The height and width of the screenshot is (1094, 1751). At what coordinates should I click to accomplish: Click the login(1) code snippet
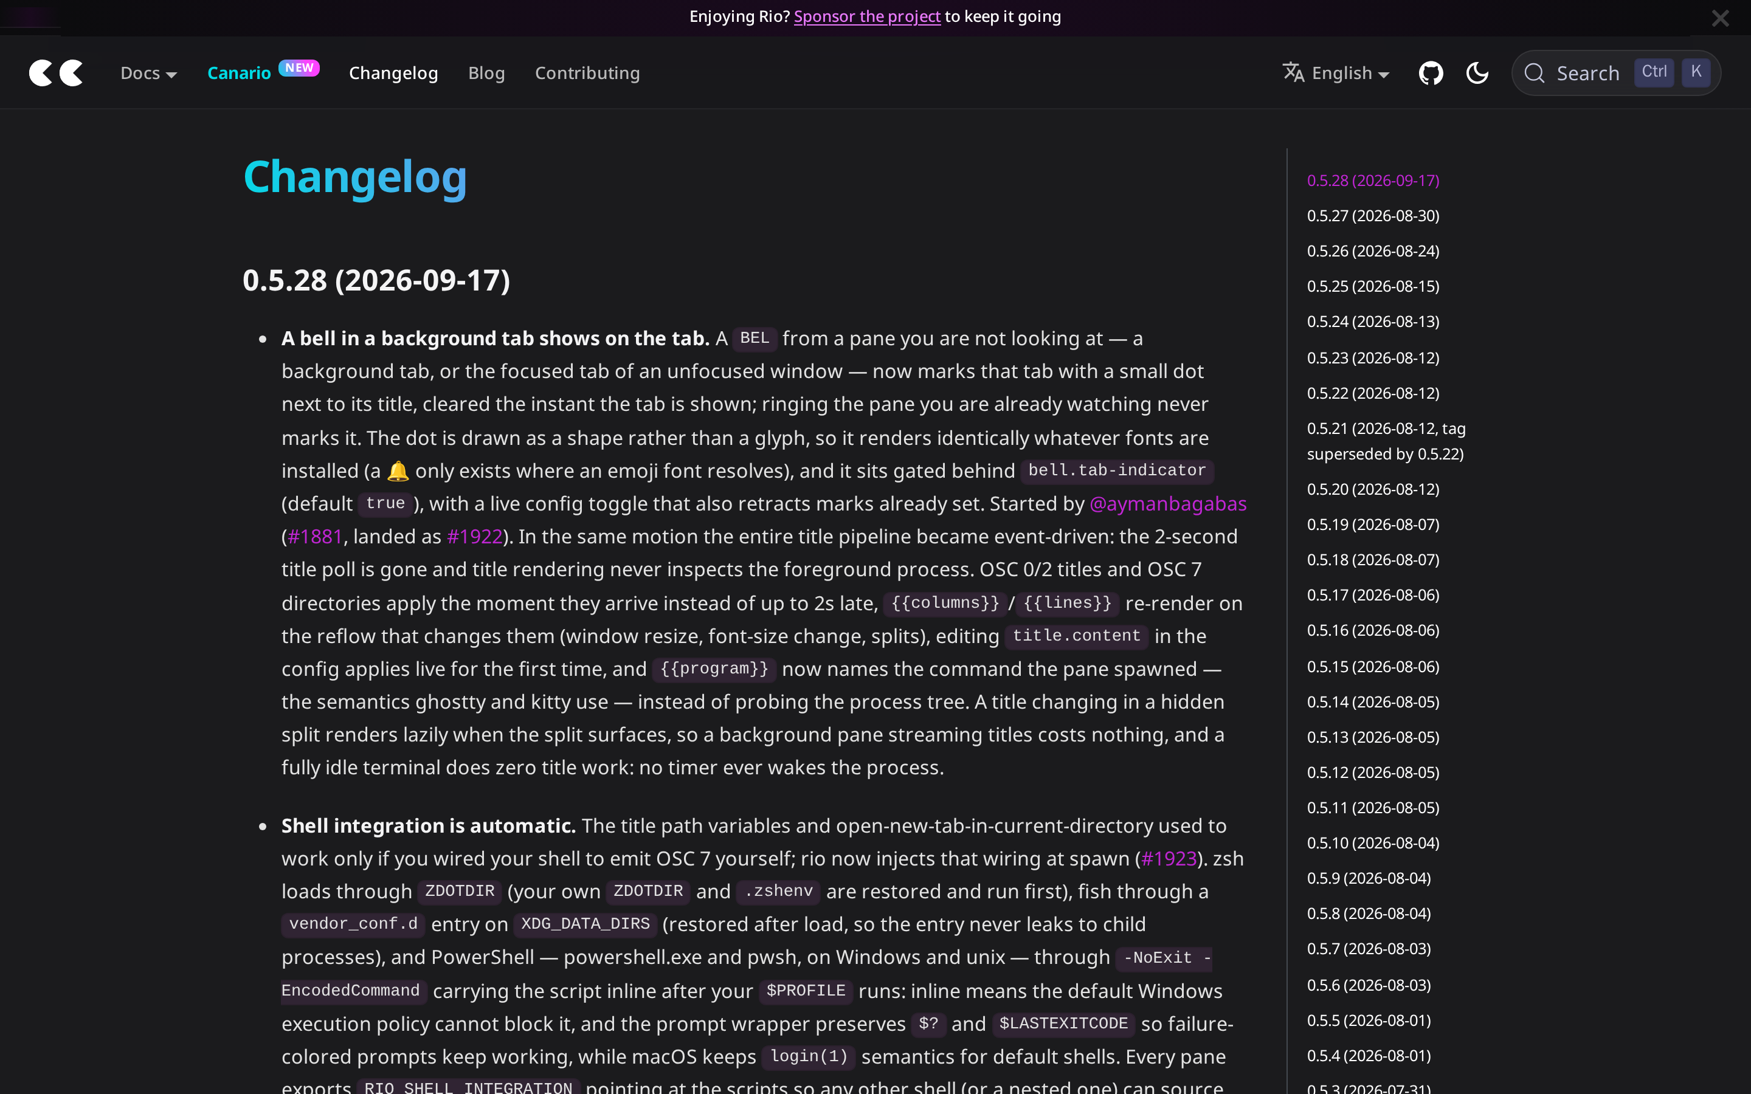click(809, 1056)
